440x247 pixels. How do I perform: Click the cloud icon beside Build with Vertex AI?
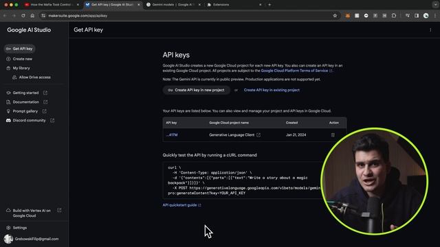8,211
